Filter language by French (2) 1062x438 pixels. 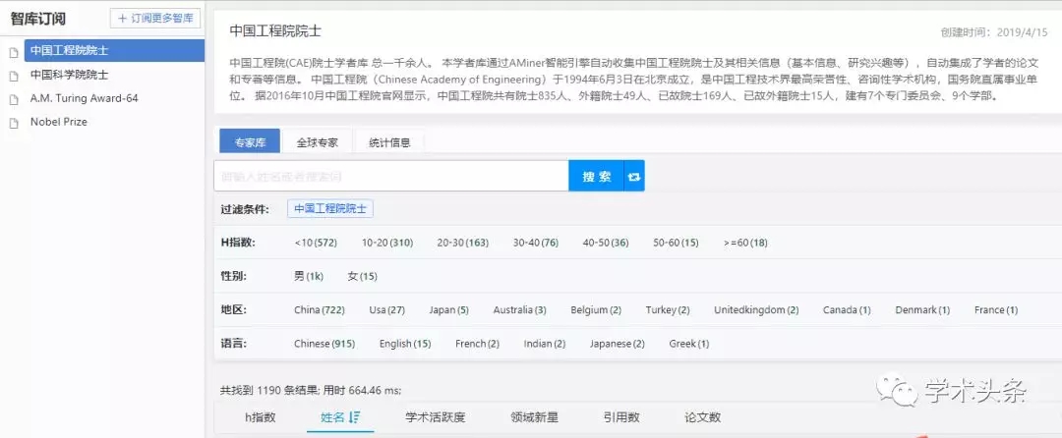(477, 344)
